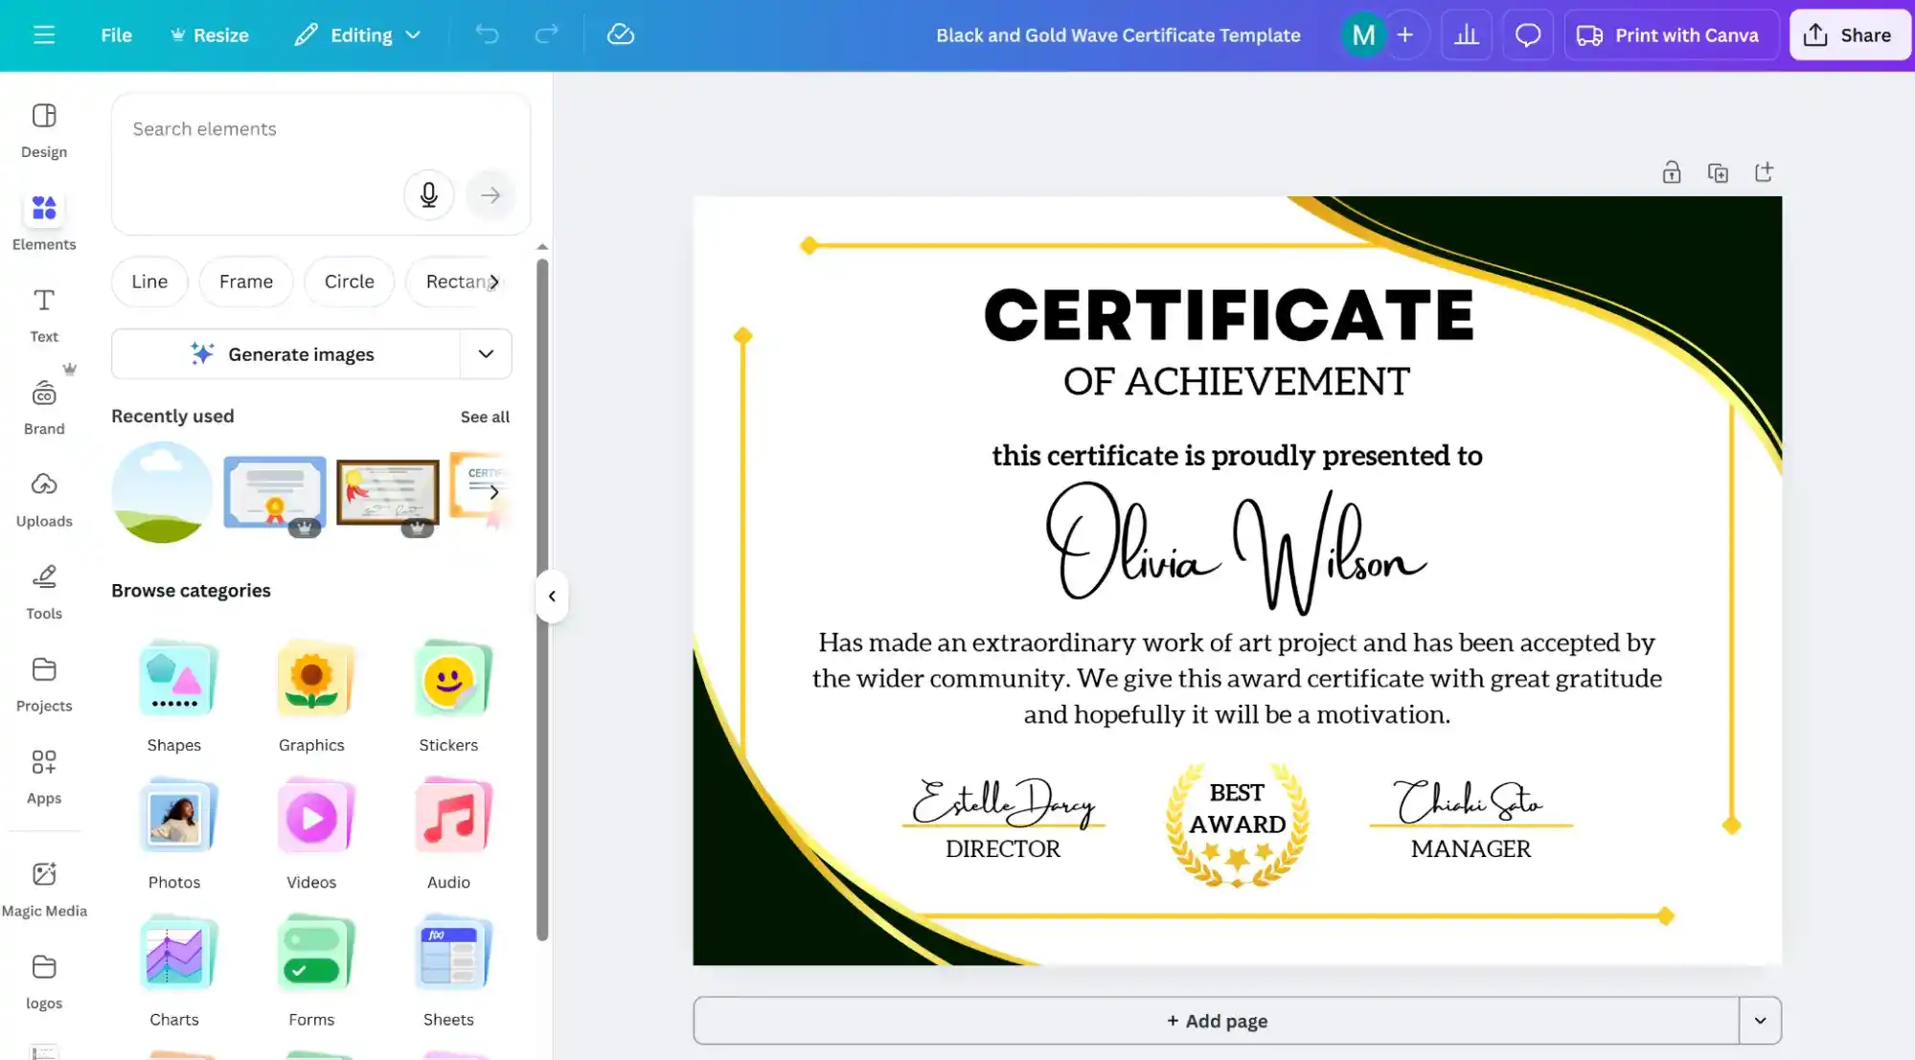
Task: Open the Uploads sidebar panel
Action: pyautogui.click(x=44, y=499)
